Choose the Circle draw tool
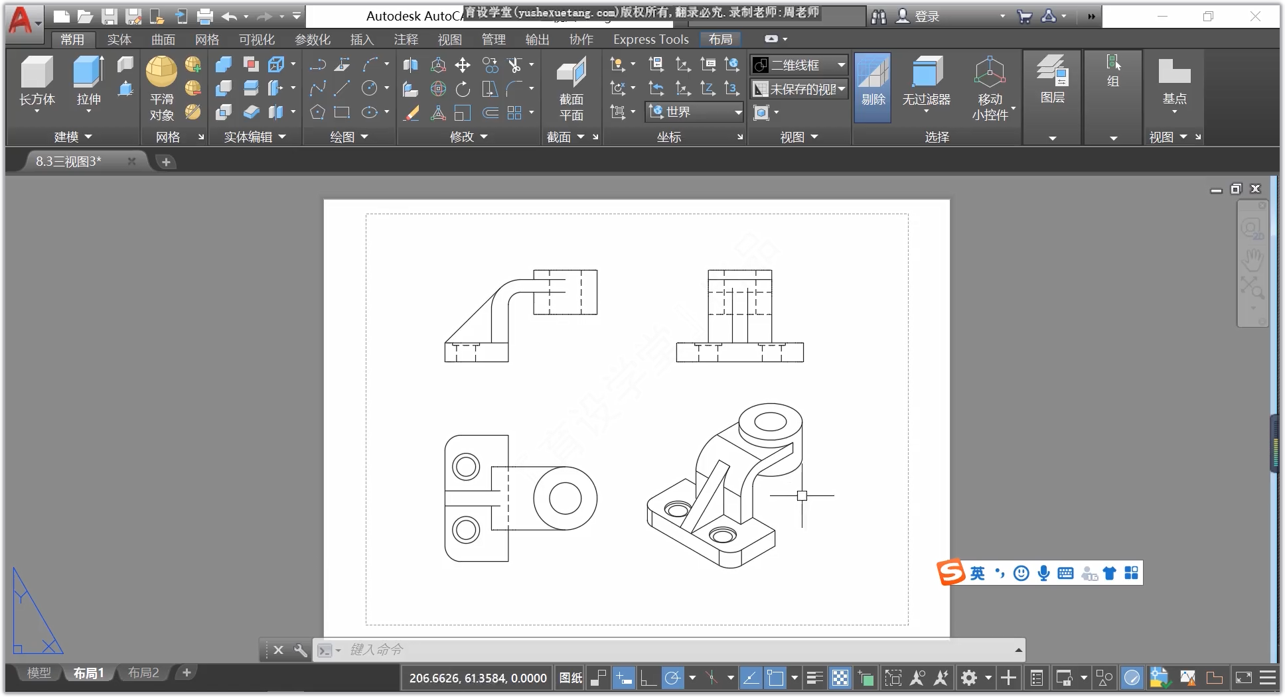 coord(370,88)
